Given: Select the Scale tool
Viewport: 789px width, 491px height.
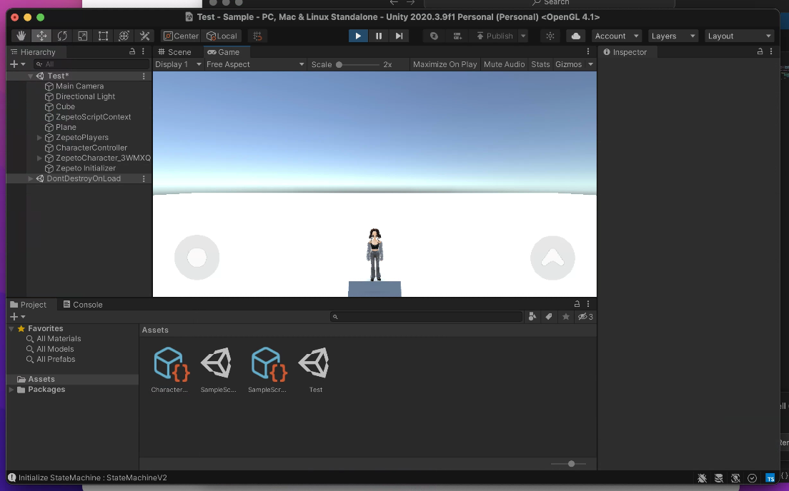Looking at the screenshot, I should coord(82,35).
